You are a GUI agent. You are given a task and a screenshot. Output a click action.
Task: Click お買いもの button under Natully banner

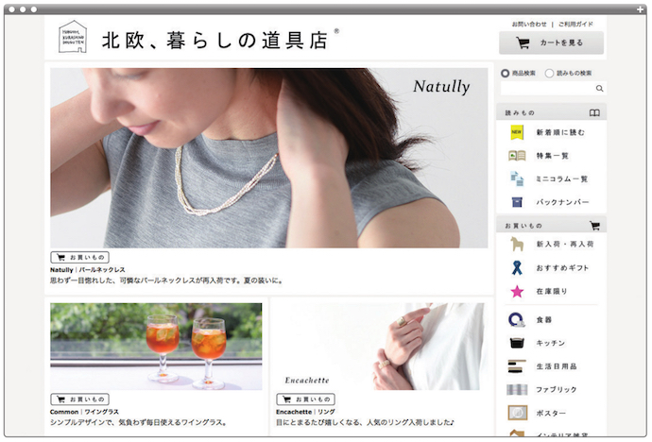click(x=79, y=257)
